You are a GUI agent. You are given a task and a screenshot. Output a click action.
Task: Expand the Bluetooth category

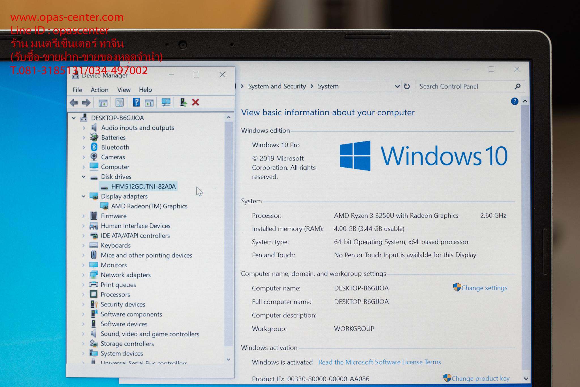tap(84, 147)
